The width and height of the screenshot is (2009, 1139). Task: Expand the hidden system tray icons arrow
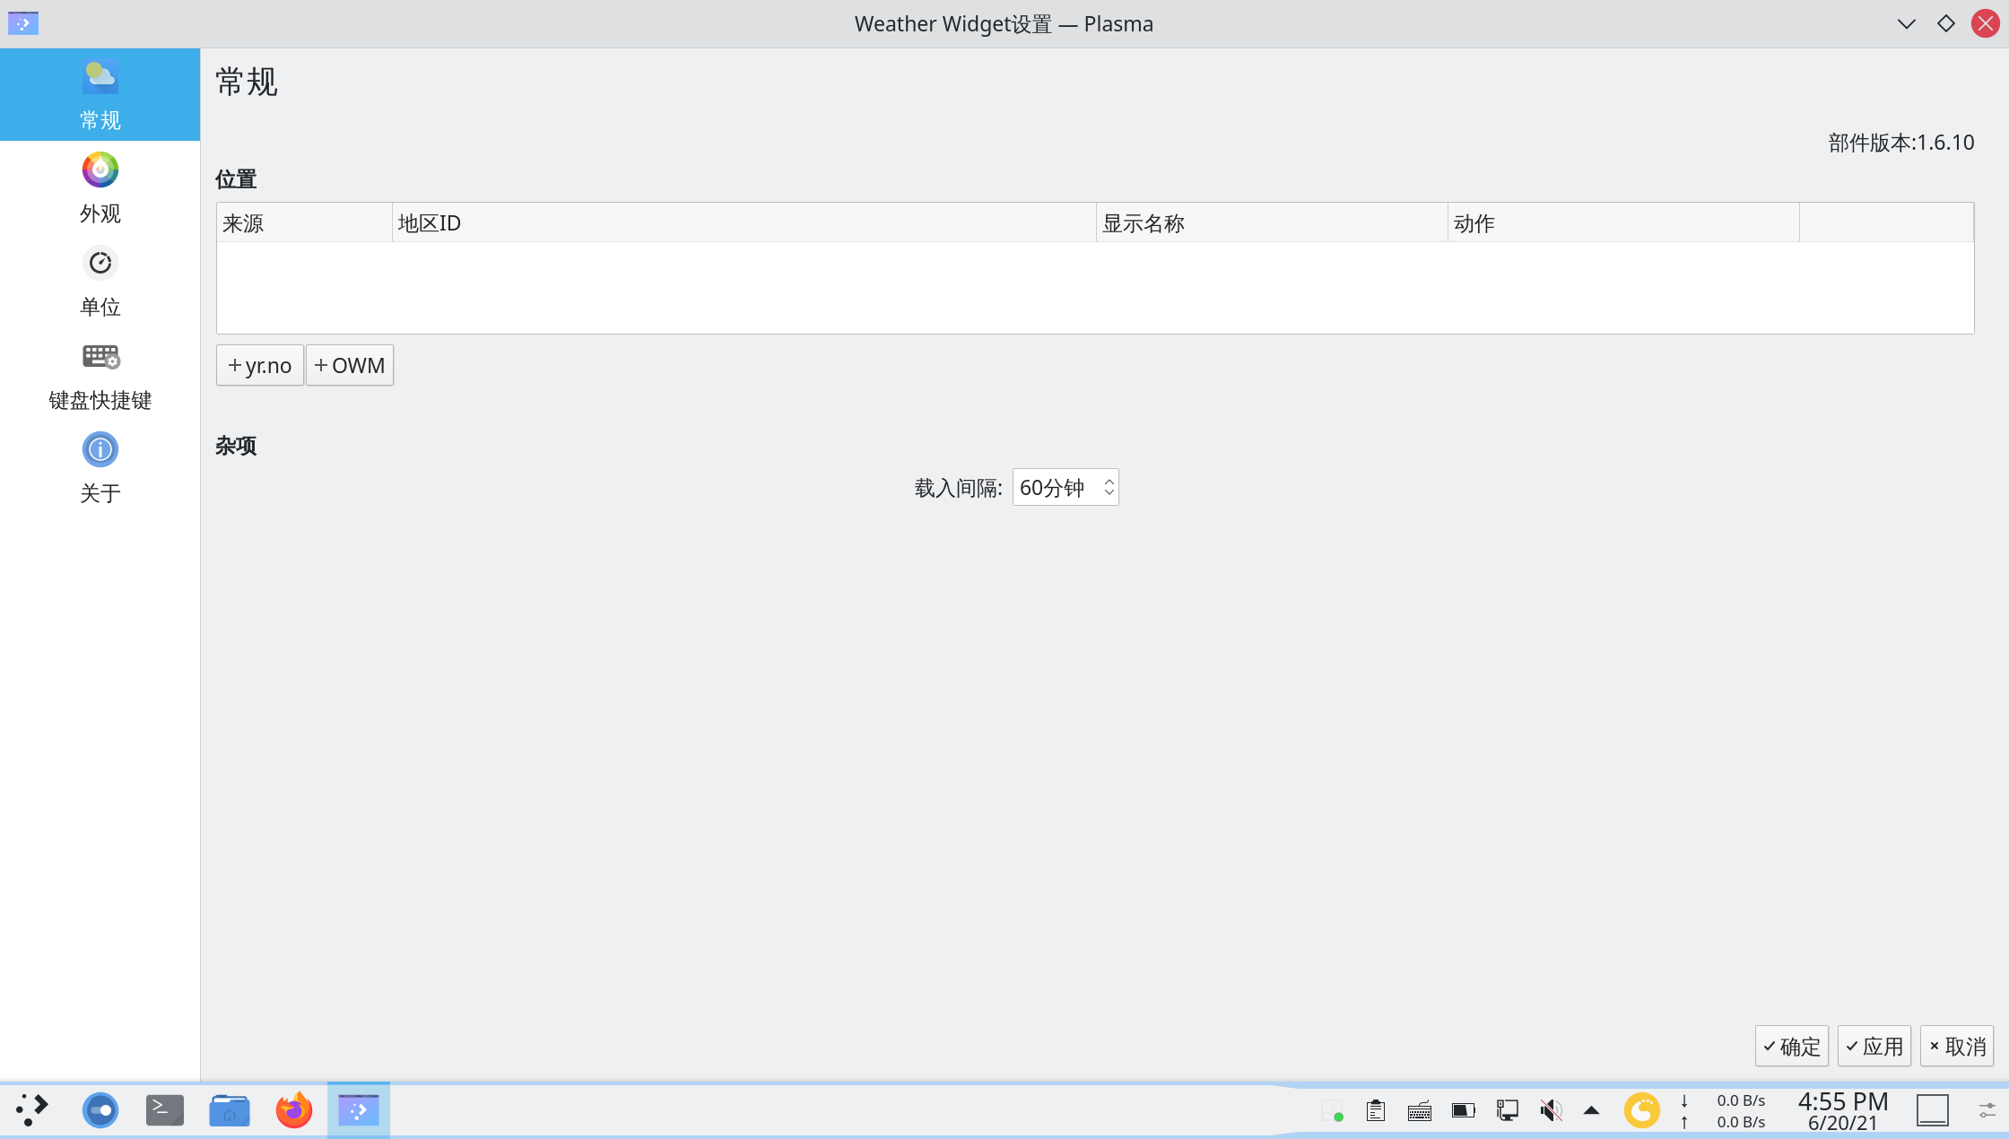coord(1592,1109)
